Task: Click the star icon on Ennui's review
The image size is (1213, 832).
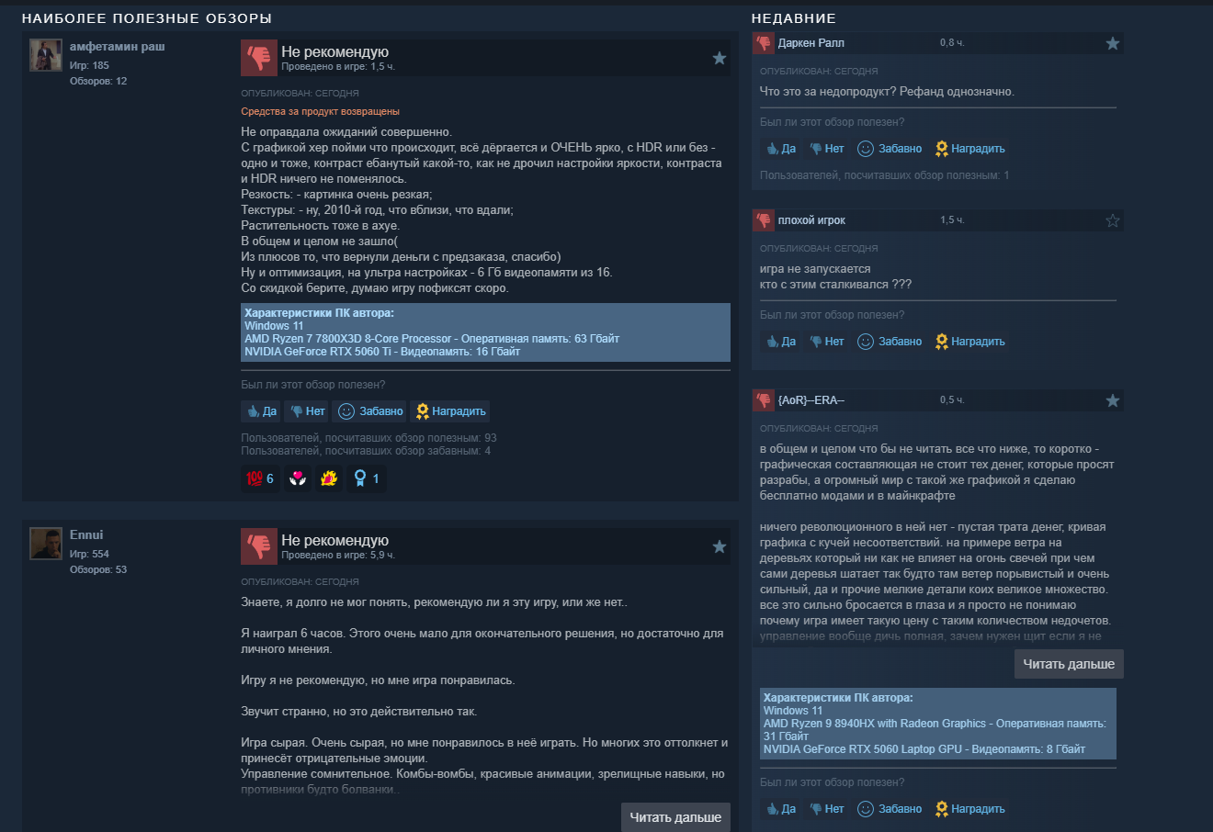Action: tap(720, 546)
